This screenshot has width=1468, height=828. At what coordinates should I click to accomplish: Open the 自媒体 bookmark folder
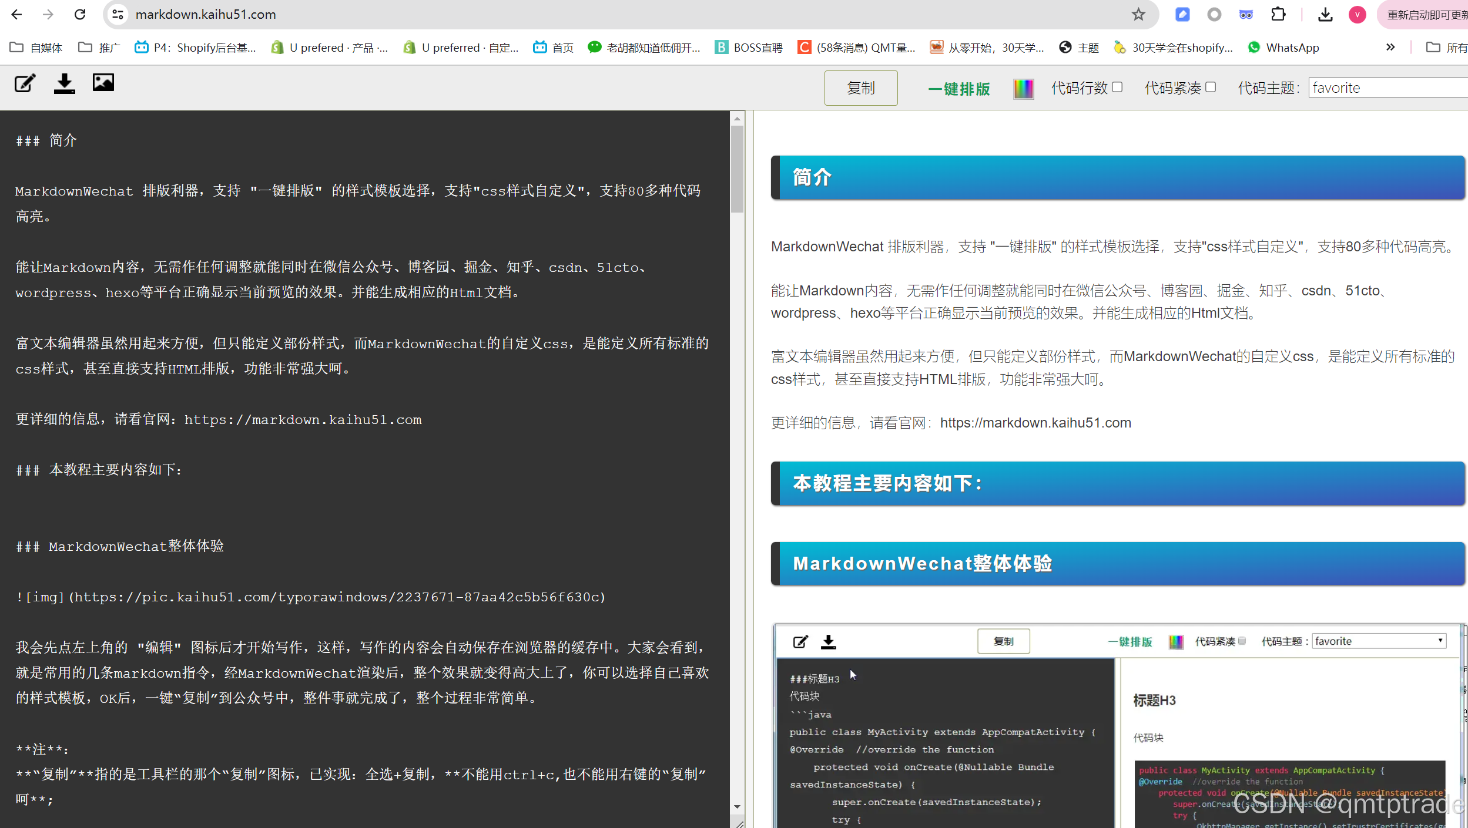point(36,48)
